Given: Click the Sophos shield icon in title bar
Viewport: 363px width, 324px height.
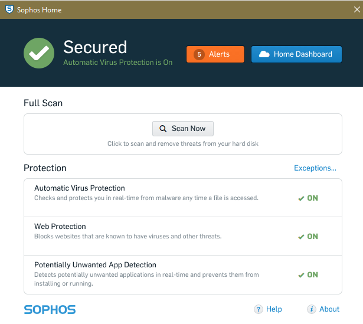Looking at the screenshot, I should [x=9, y=9].
